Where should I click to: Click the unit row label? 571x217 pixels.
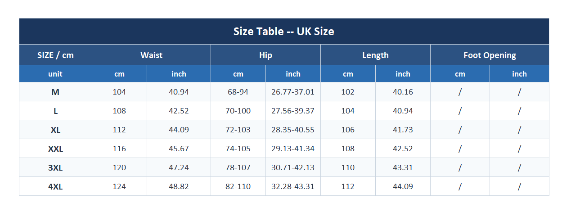pos(55,74)
